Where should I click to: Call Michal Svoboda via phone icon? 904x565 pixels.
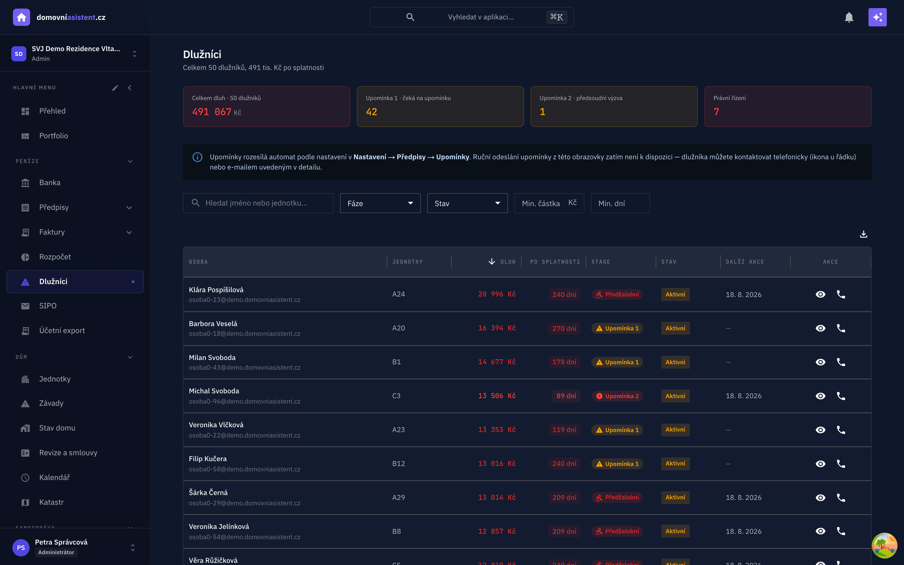(841, 396)
